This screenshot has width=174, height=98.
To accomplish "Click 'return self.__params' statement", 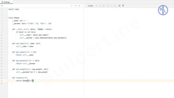I will [x=26, y=63].
